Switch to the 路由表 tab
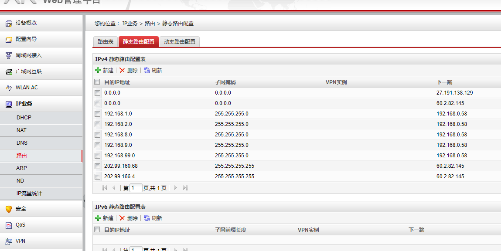Viewport: 501px width, 251px height. click(x=106, y=42)
